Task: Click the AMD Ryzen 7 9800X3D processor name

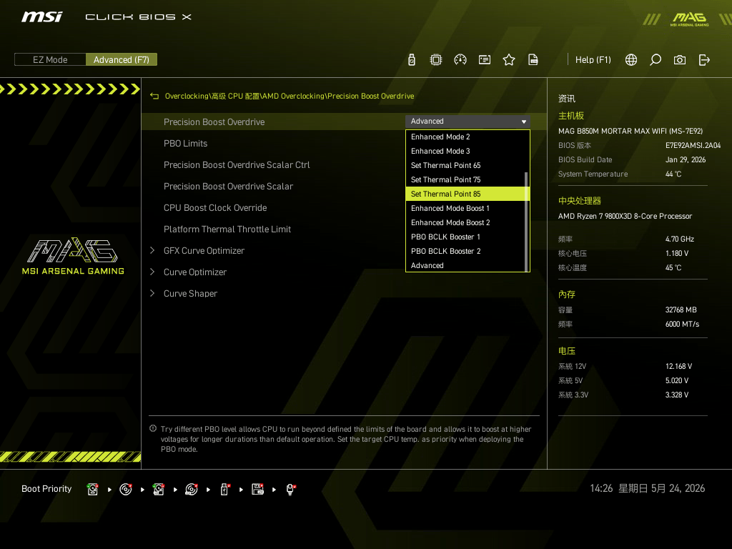Action: click(625, 216)
